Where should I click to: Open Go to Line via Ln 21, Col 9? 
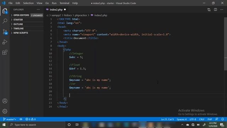(x=167, y=119)
